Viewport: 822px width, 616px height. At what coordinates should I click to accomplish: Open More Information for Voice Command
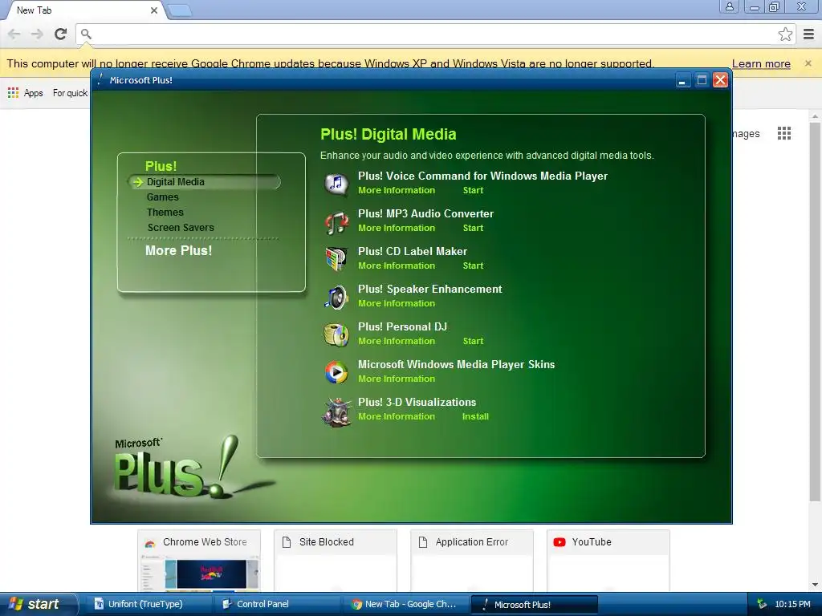pos(397,190)
